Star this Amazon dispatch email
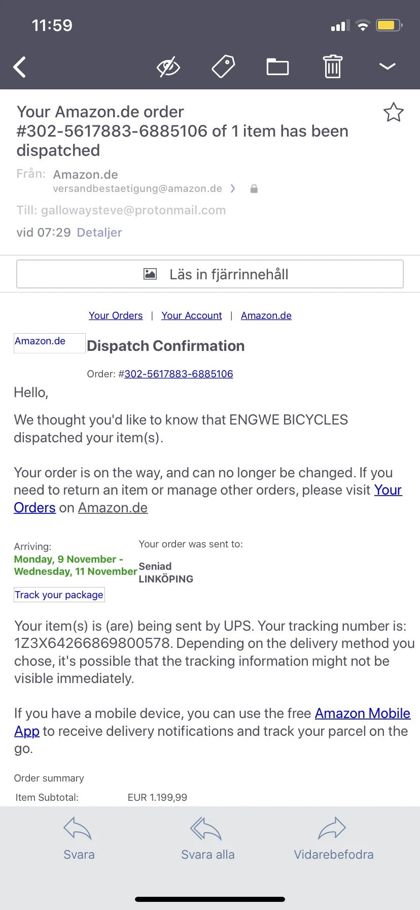The height and width of the screenshot is (910, 420). tap(394, 112)
